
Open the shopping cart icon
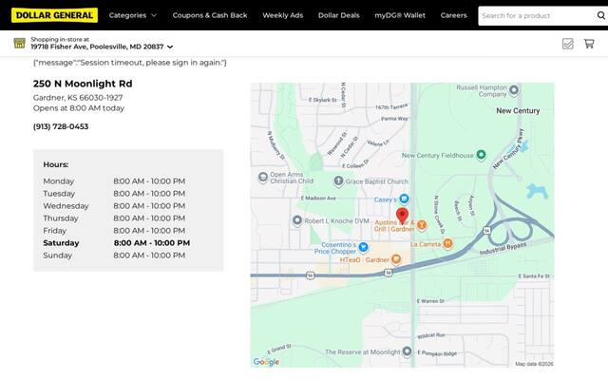pyautogui.click(x=589, y=44)
